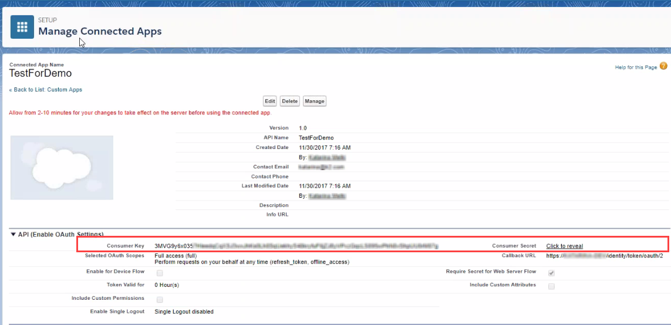Screen dimensions: 671x325
Task: Enable the Include Custom Permissions checkbox
Action: (x=160, y=300)
